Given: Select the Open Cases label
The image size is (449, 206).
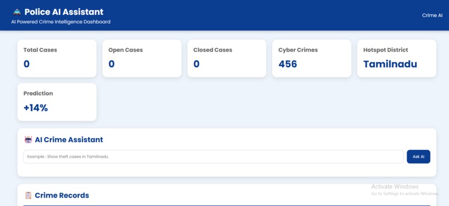Looking at the screenshot, I should click(125, 50).
